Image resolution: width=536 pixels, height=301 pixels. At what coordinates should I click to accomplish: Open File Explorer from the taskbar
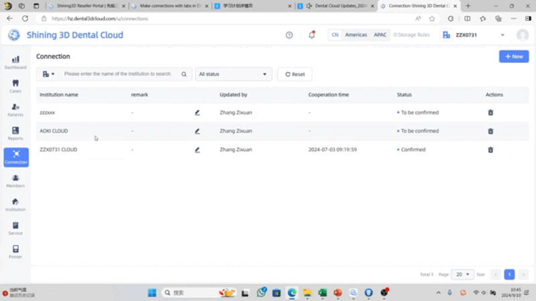pos(308,292)
